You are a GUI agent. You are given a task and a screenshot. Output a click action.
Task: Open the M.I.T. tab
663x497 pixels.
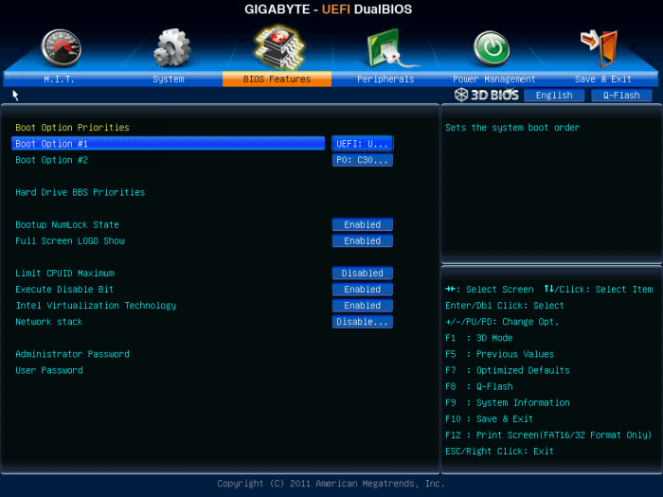tap(59, 80)
